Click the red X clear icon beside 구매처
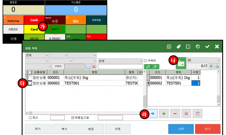Screen dimensions: 226x135 [x=94, y=66]
